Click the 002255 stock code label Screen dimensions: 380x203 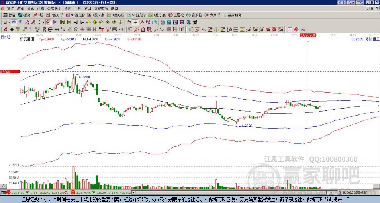pos(357,39)
